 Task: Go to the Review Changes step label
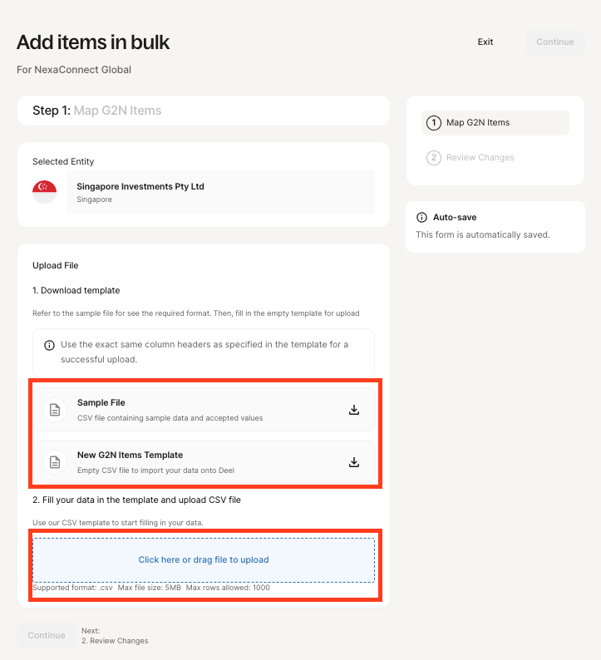click(480, 158)
